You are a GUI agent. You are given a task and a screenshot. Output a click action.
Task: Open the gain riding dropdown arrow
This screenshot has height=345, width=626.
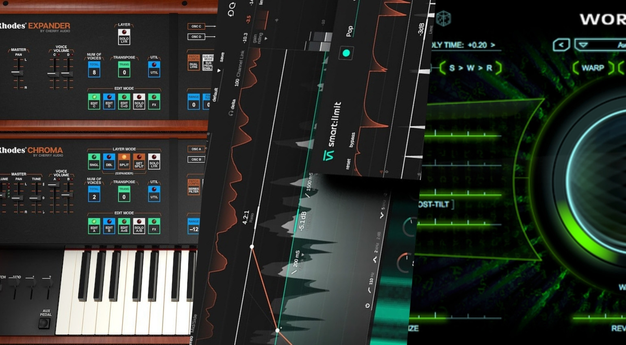(x=266, y=38)
